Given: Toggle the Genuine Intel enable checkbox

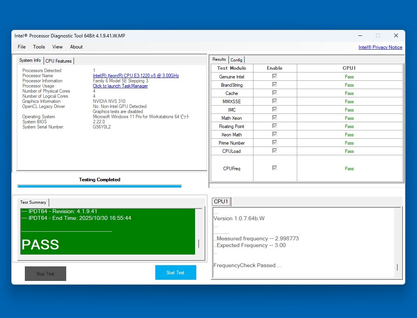Looking at the screenshot, I should click(x=275, y=76).
